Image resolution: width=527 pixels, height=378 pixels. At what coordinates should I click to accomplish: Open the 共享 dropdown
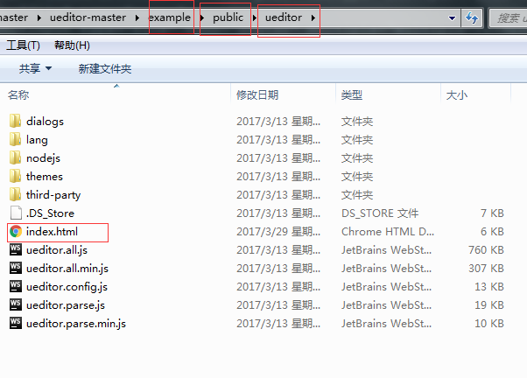pos(35,68)
